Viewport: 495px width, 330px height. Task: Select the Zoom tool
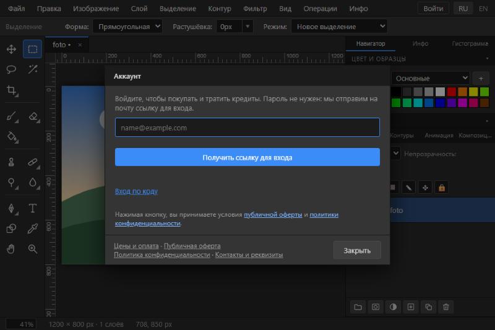click(x=33, y=249)
